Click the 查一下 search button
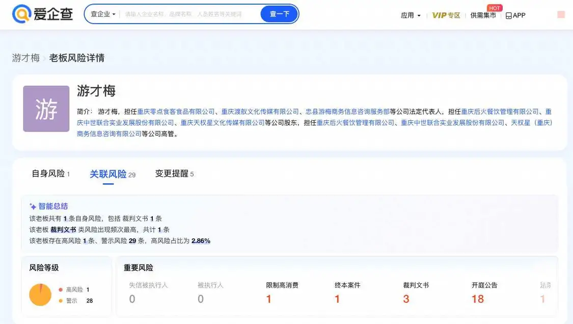The image size is (573, 324). [279, 14]
